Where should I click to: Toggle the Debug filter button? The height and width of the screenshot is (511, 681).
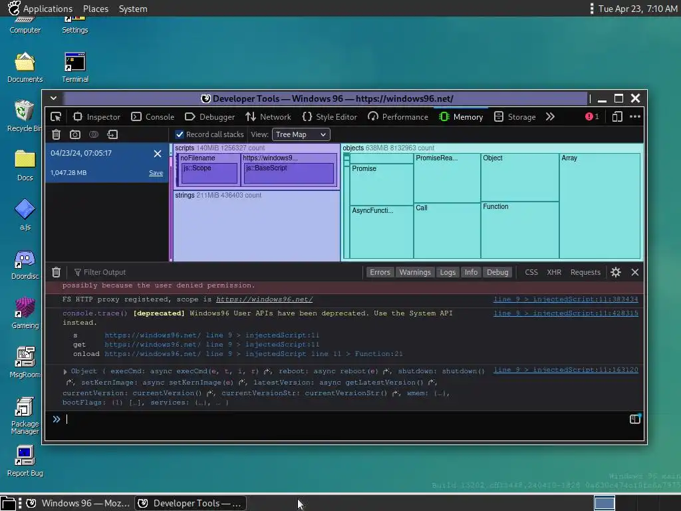click(x=497, y=272)
